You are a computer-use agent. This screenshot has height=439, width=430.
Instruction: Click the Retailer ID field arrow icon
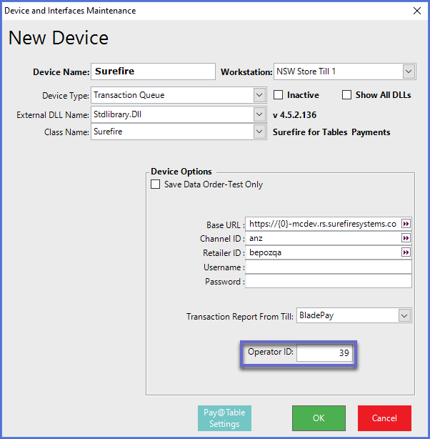pyautogui.click(x=406, y=252)
